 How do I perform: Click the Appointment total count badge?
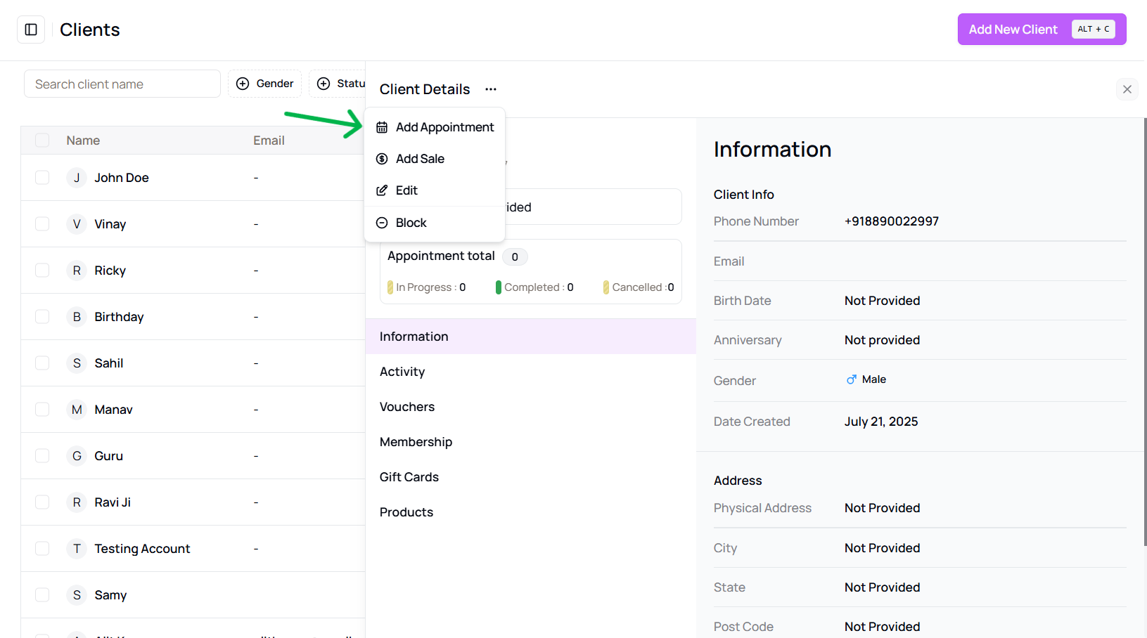point(515,257)
